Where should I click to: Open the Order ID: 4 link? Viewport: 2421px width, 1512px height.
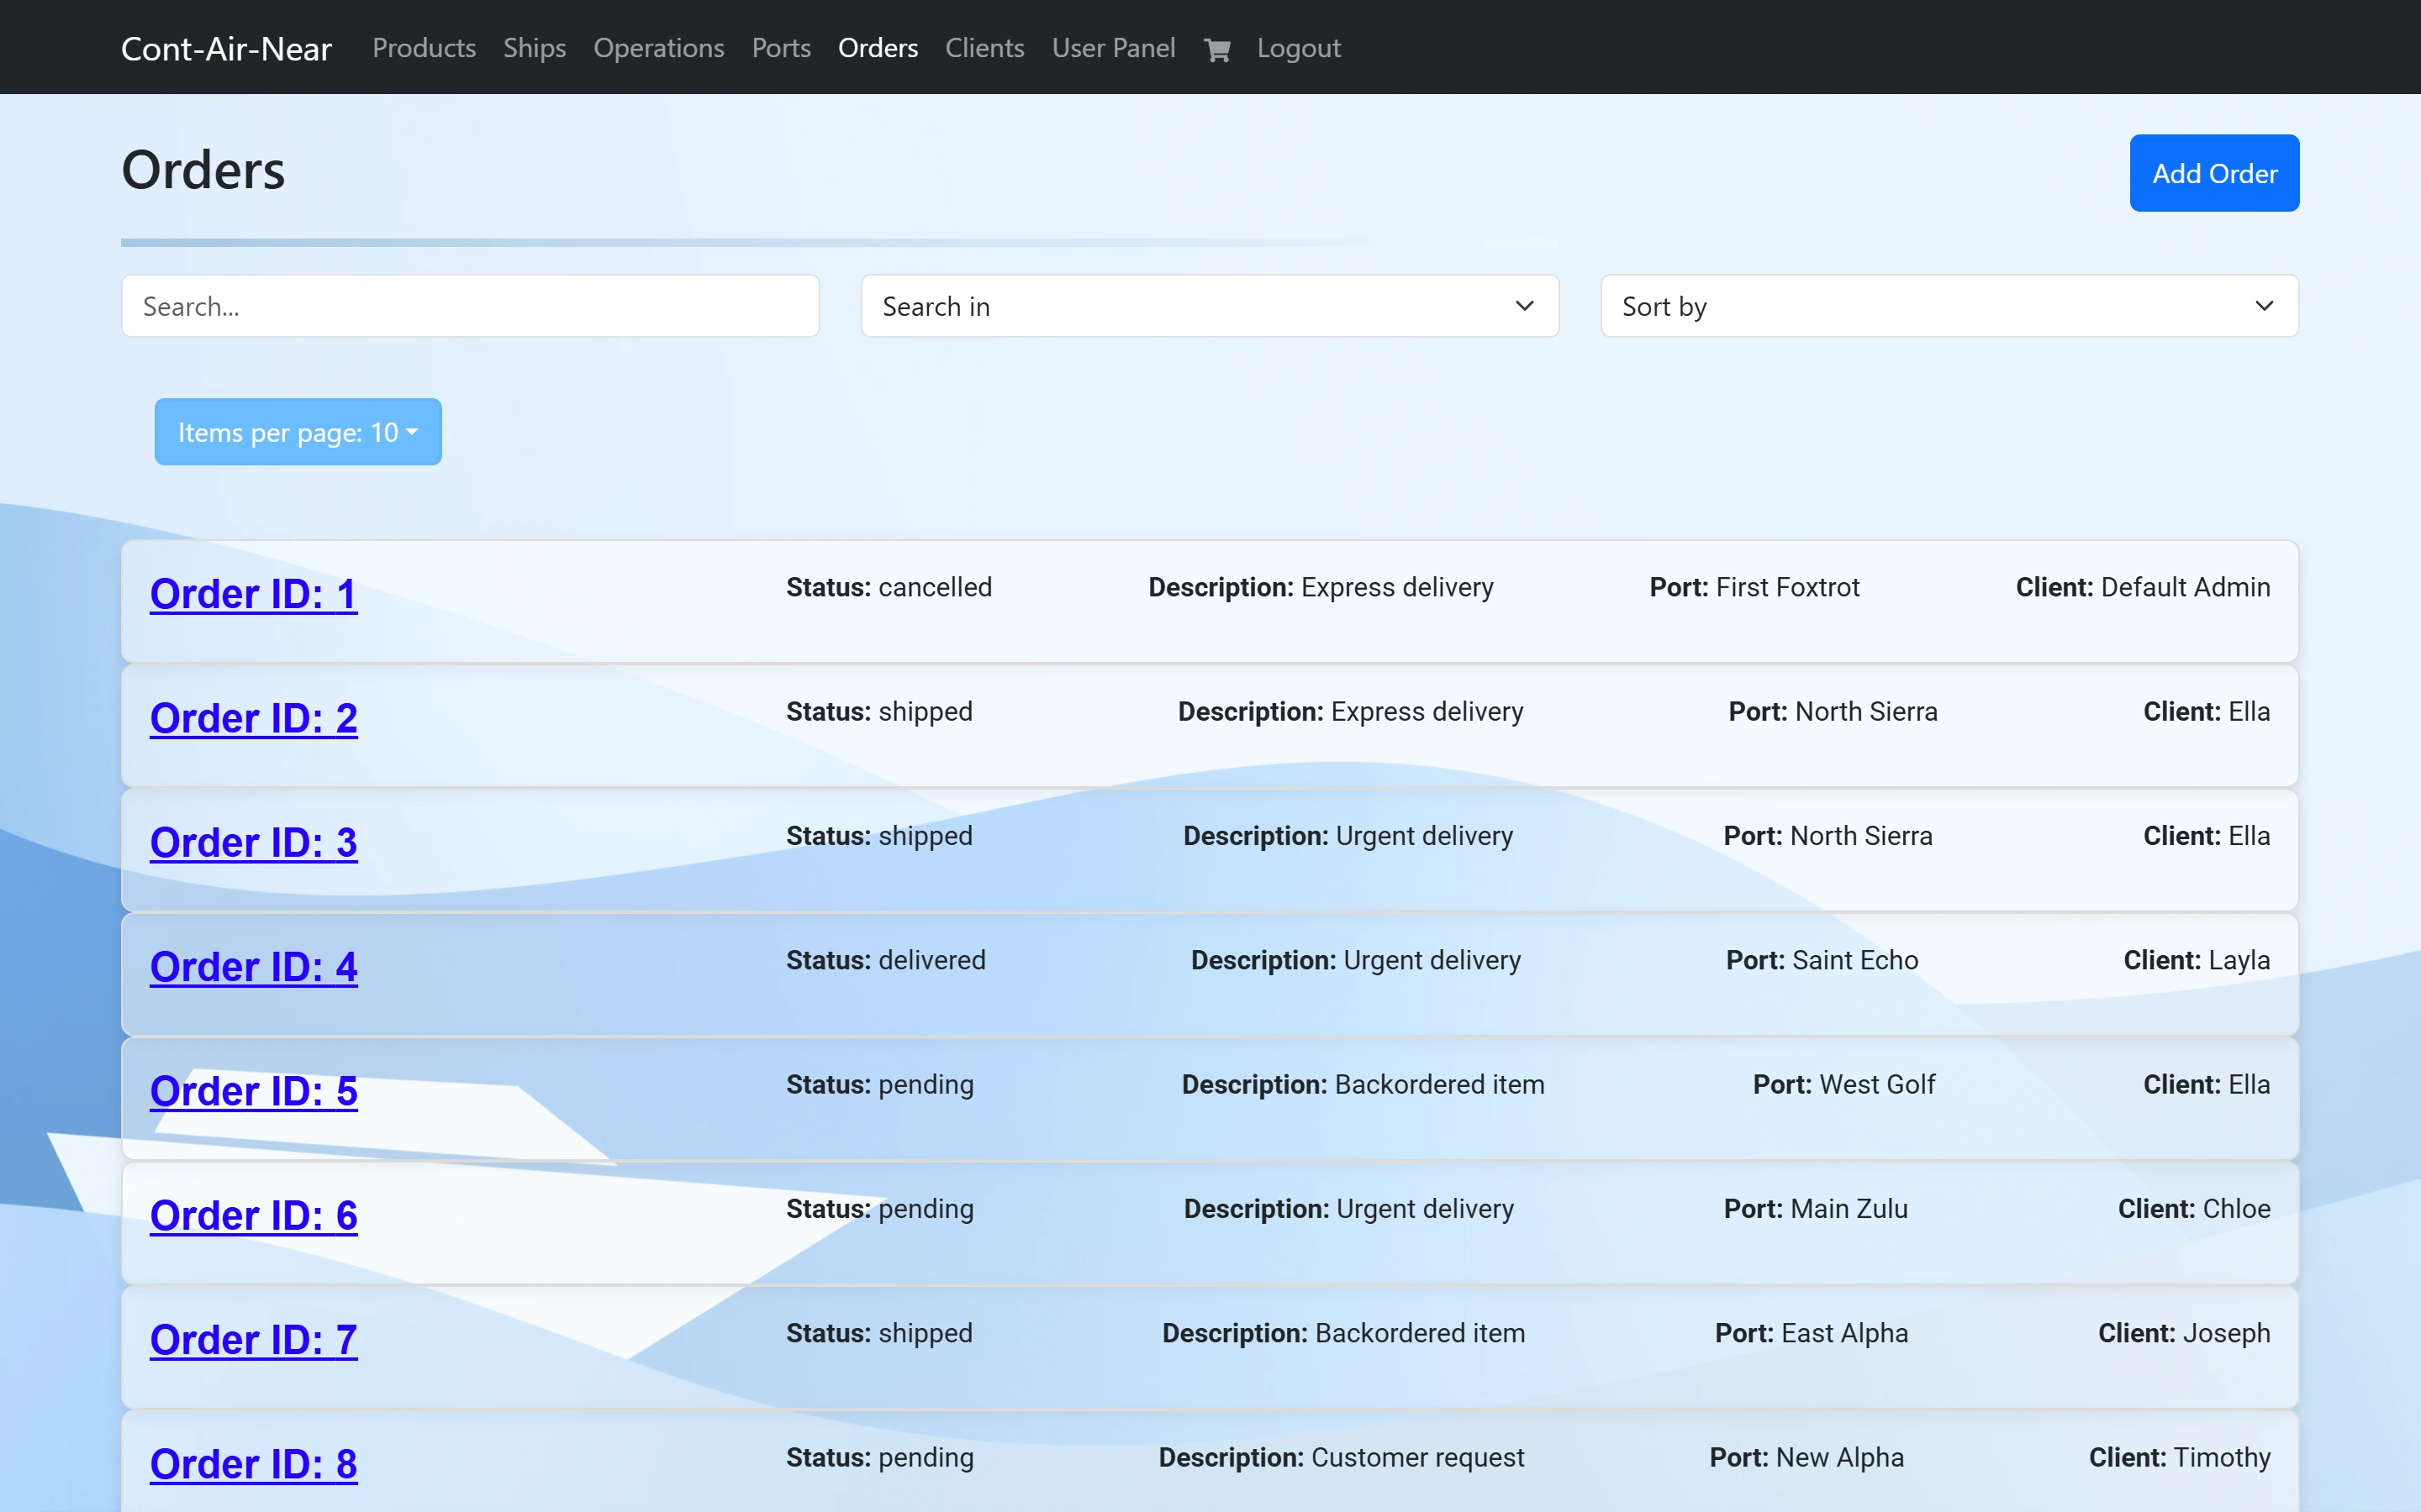pos(253,967)
